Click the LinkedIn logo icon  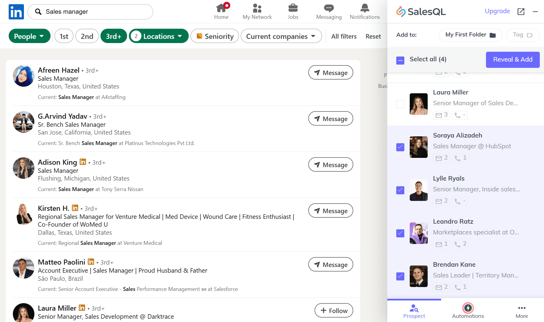tap(16, 12)
